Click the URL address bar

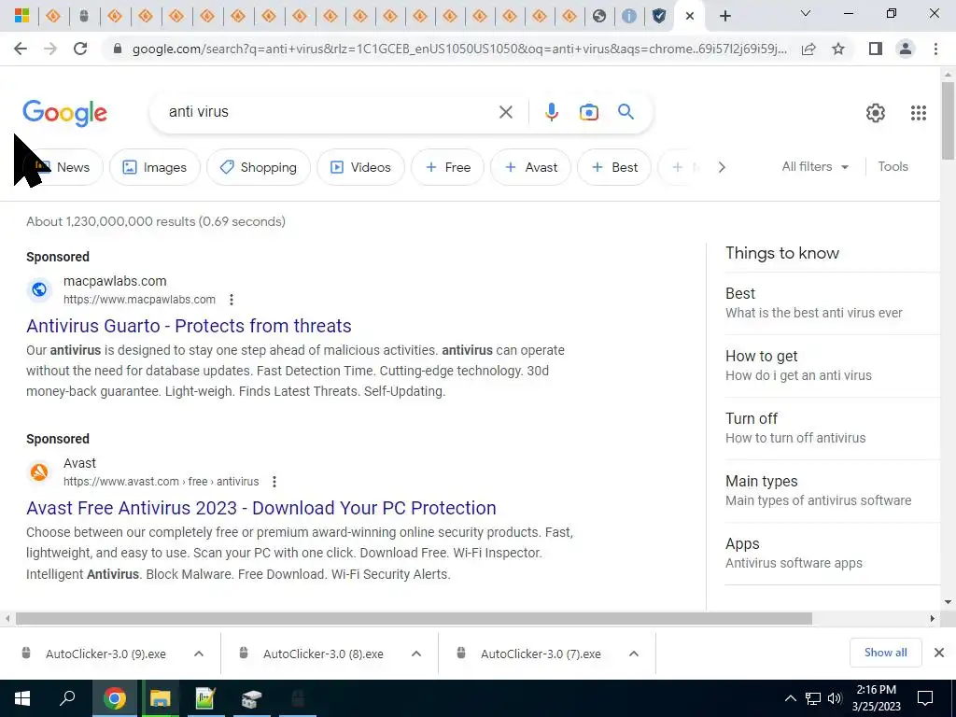tap(458, 49)
